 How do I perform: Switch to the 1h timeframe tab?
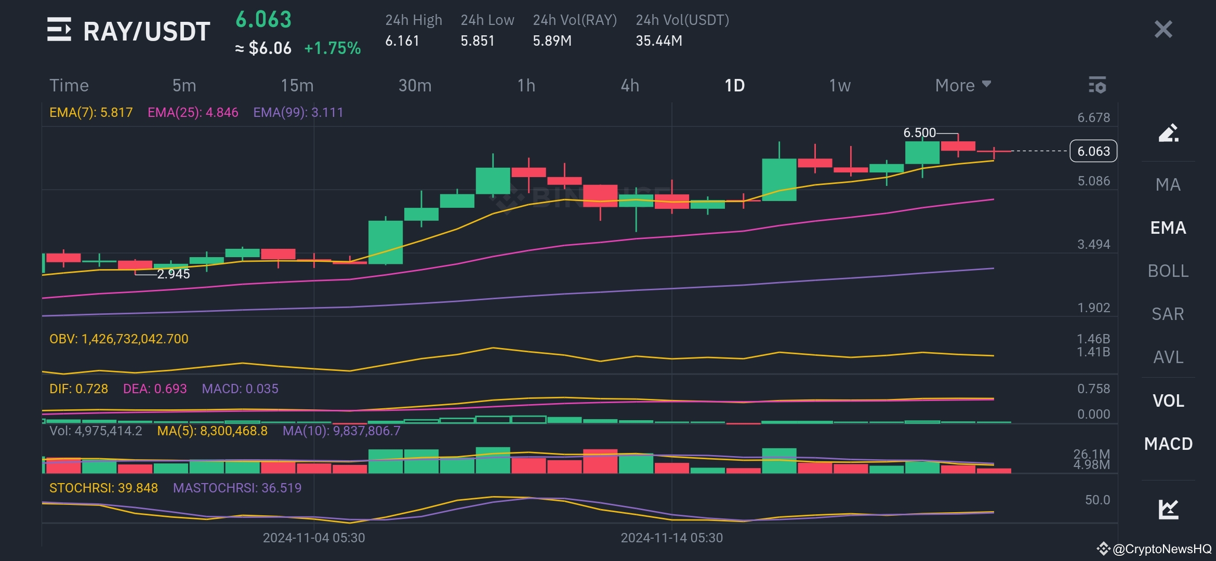tap(526, 85)
